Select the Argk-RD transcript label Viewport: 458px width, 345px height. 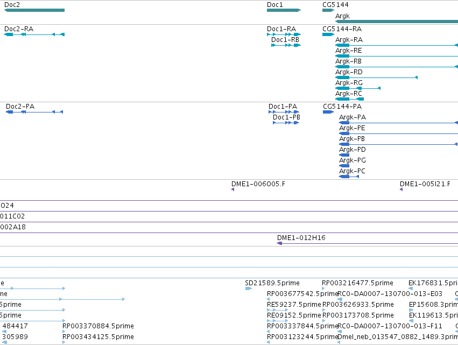pyautogui.click(x=349, y=72)
